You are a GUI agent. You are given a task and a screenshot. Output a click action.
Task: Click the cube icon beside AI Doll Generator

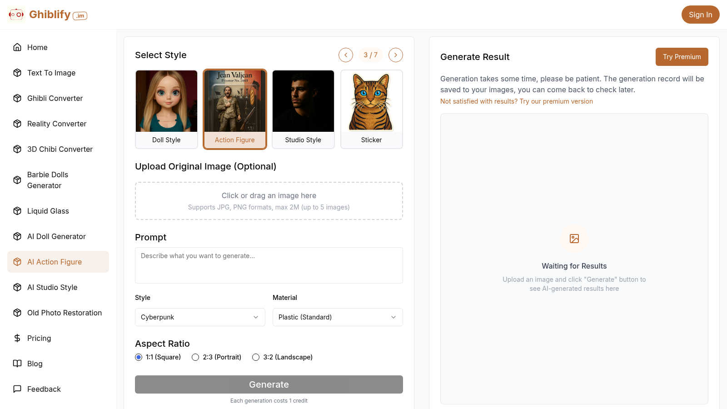click(17, 236)
